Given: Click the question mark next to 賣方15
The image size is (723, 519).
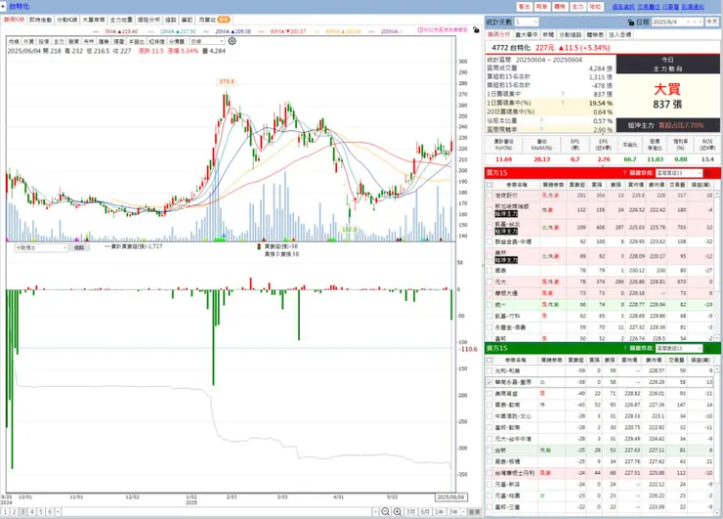Looking at the screenshot, I should point(624,348).
